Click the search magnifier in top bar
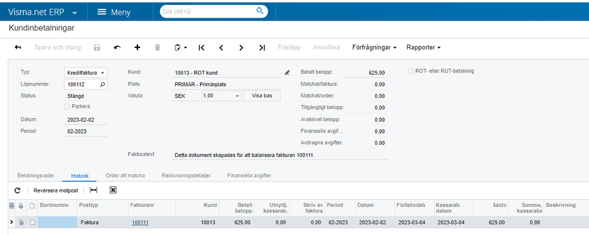The height and width of the screenshot is (235, 589). click(x=260, y=11)
